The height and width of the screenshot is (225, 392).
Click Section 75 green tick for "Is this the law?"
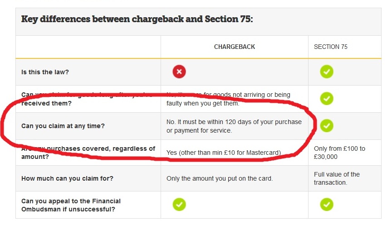click(x=327, y=72)
